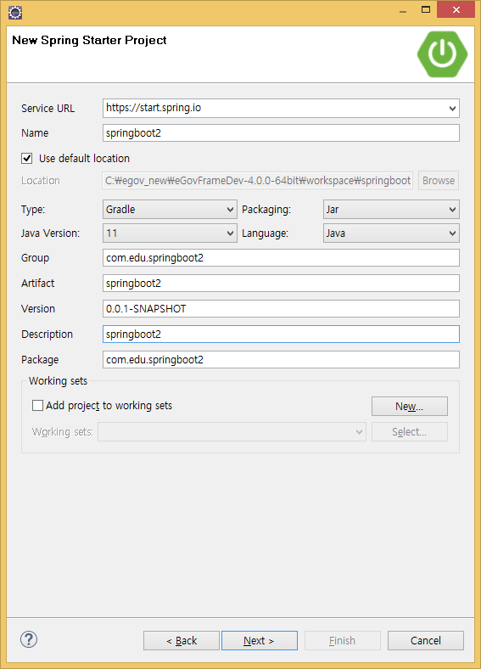This screenshot has width=481, height=669.
Task: Click the 'Java Version:' label
Action: click(x=50, y=233)
